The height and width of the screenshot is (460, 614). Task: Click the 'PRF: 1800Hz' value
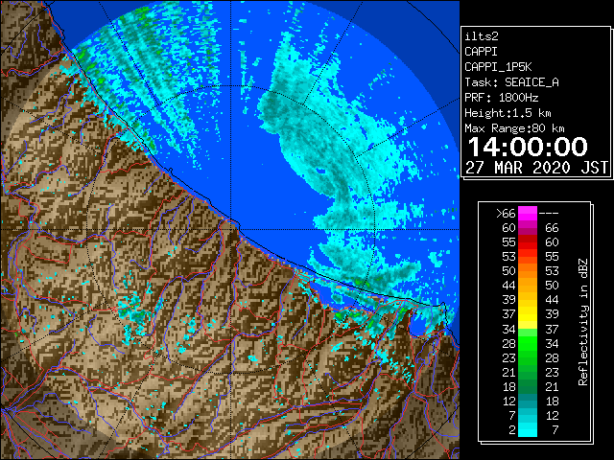(x=502, y=98)
